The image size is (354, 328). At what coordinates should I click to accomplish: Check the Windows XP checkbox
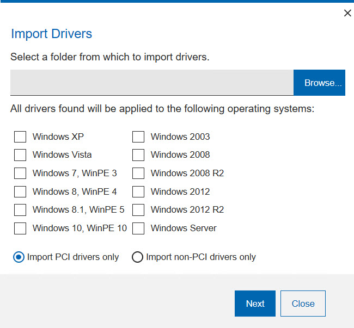(20, 137)
